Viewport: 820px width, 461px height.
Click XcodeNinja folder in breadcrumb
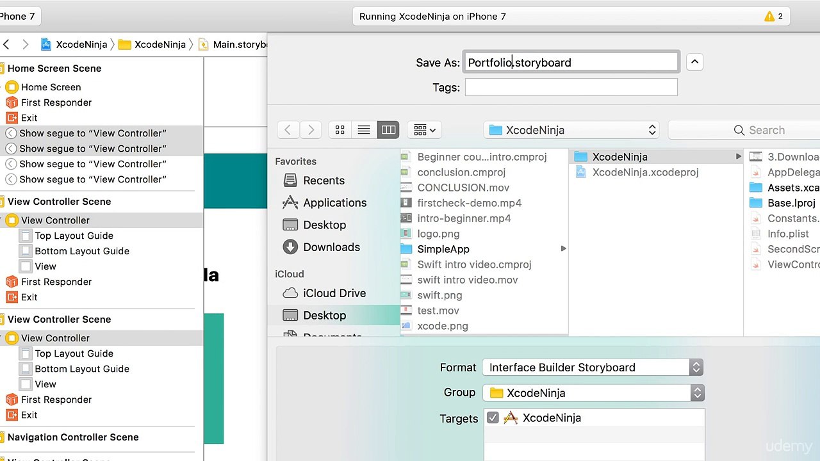(152, 44)
